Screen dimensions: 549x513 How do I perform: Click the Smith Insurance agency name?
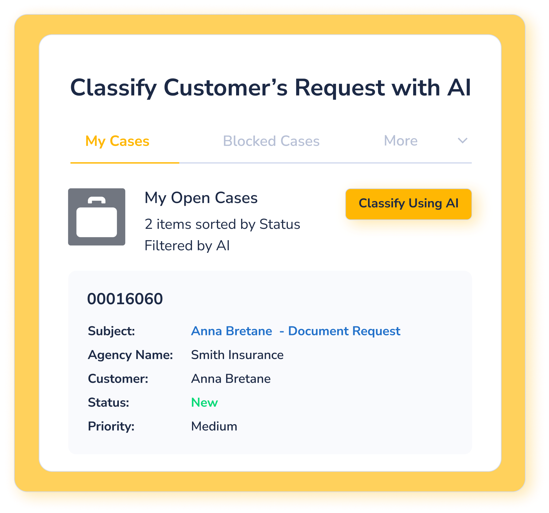[237, 355]
